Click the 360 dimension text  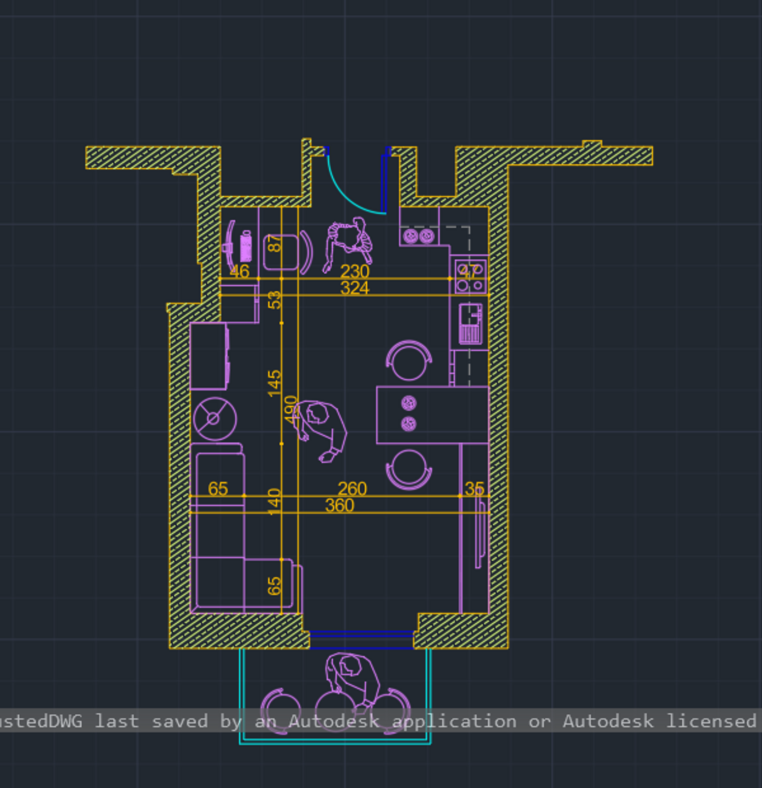point(339,505)
